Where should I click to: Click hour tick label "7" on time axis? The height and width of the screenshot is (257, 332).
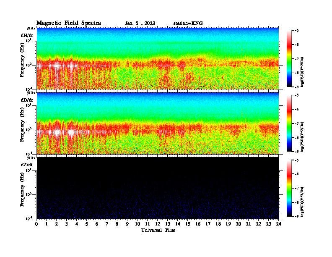coord(107,224)
